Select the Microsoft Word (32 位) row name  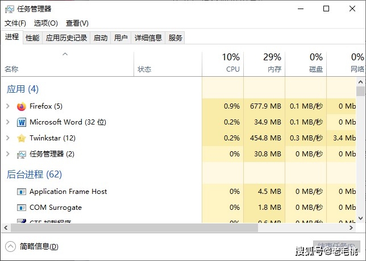[x=68, y=122]
